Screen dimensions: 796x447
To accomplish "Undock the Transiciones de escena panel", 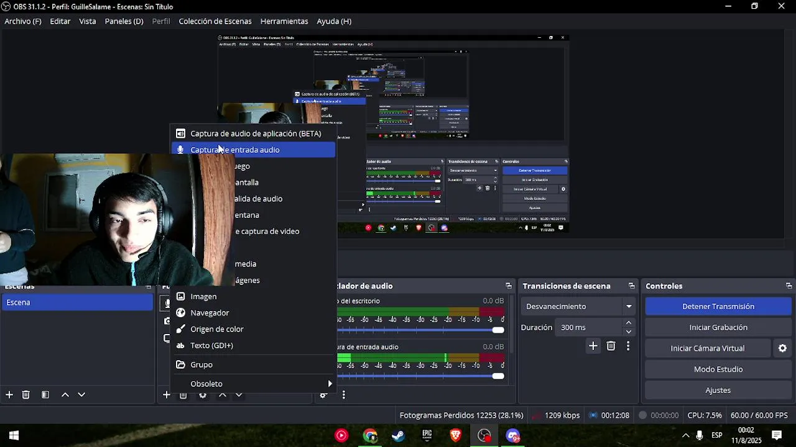I will click(632, 286).
